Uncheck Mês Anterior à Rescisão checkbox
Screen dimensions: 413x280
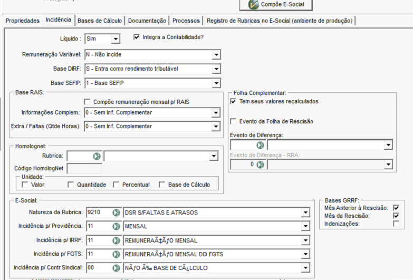click(x=396, y=208)
